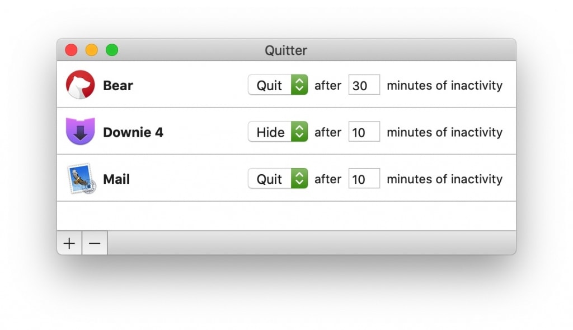Select the Mail row name
Viewport: 573px width, 330px height.
point(116,179)
